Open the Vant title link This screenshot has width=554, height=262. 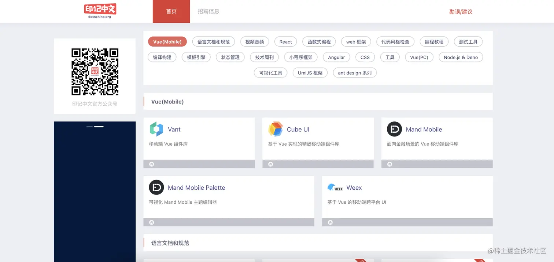(174, 130)
